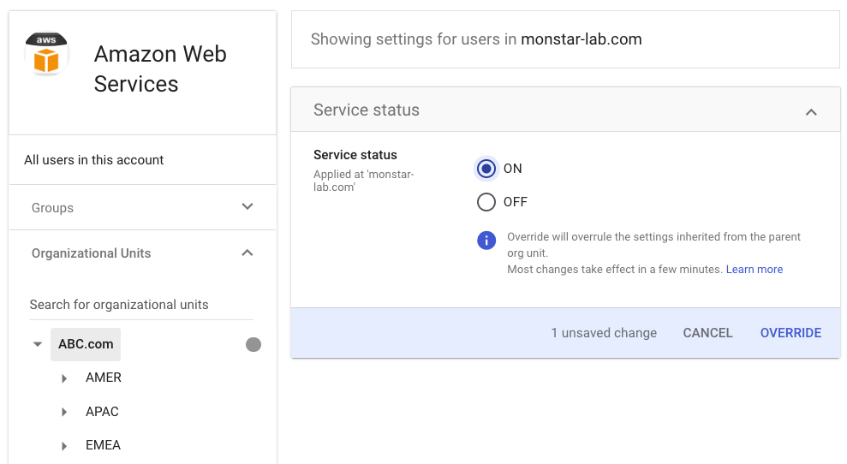Viewport: 847px width, 464px height.
Task: Click the OVERRIDE button
Action: (790, 333)
